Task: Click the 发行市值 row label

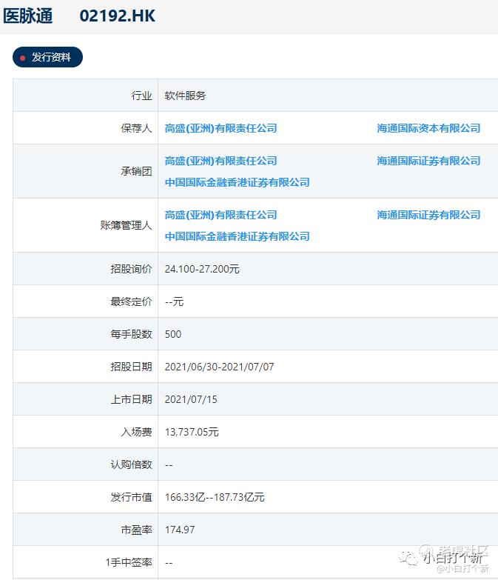Action: click(x=132, y=497)
